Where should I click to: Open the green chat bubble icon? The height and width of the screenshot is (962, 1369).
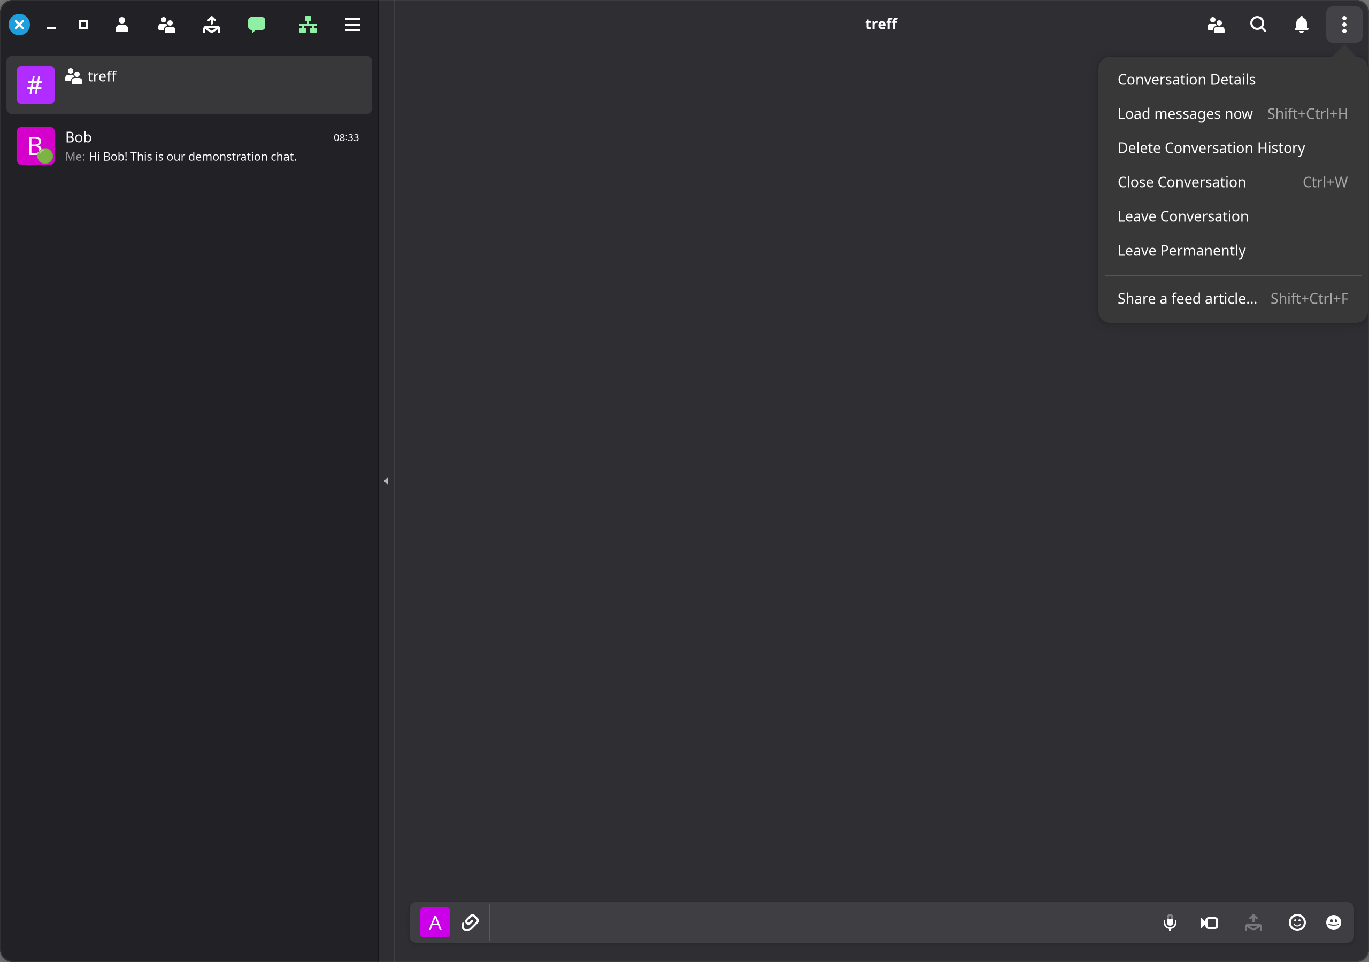(256, 25)
